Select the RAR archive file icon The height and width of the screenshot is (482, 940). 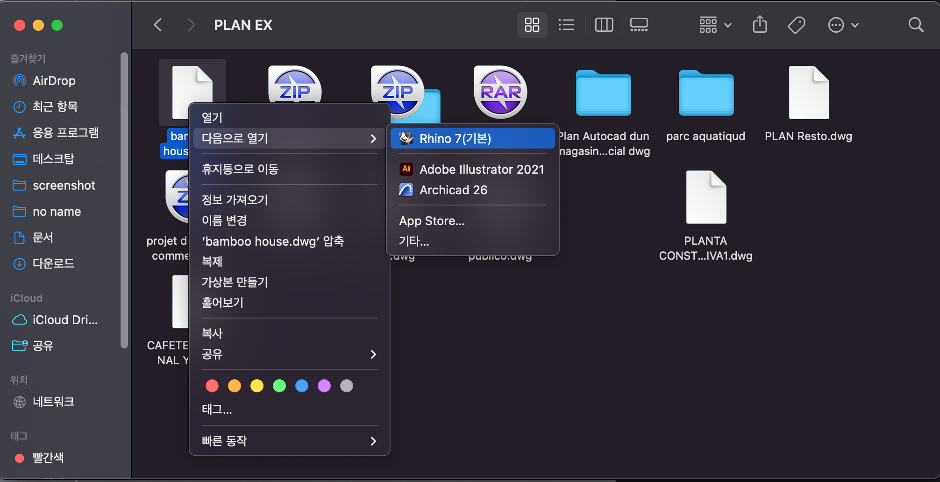(500, 92)
